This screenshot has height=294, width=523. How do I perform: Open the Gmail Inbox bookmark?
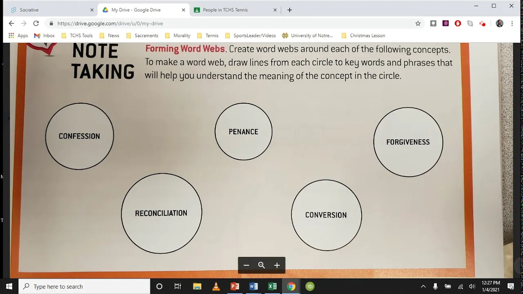coord(45,36)
